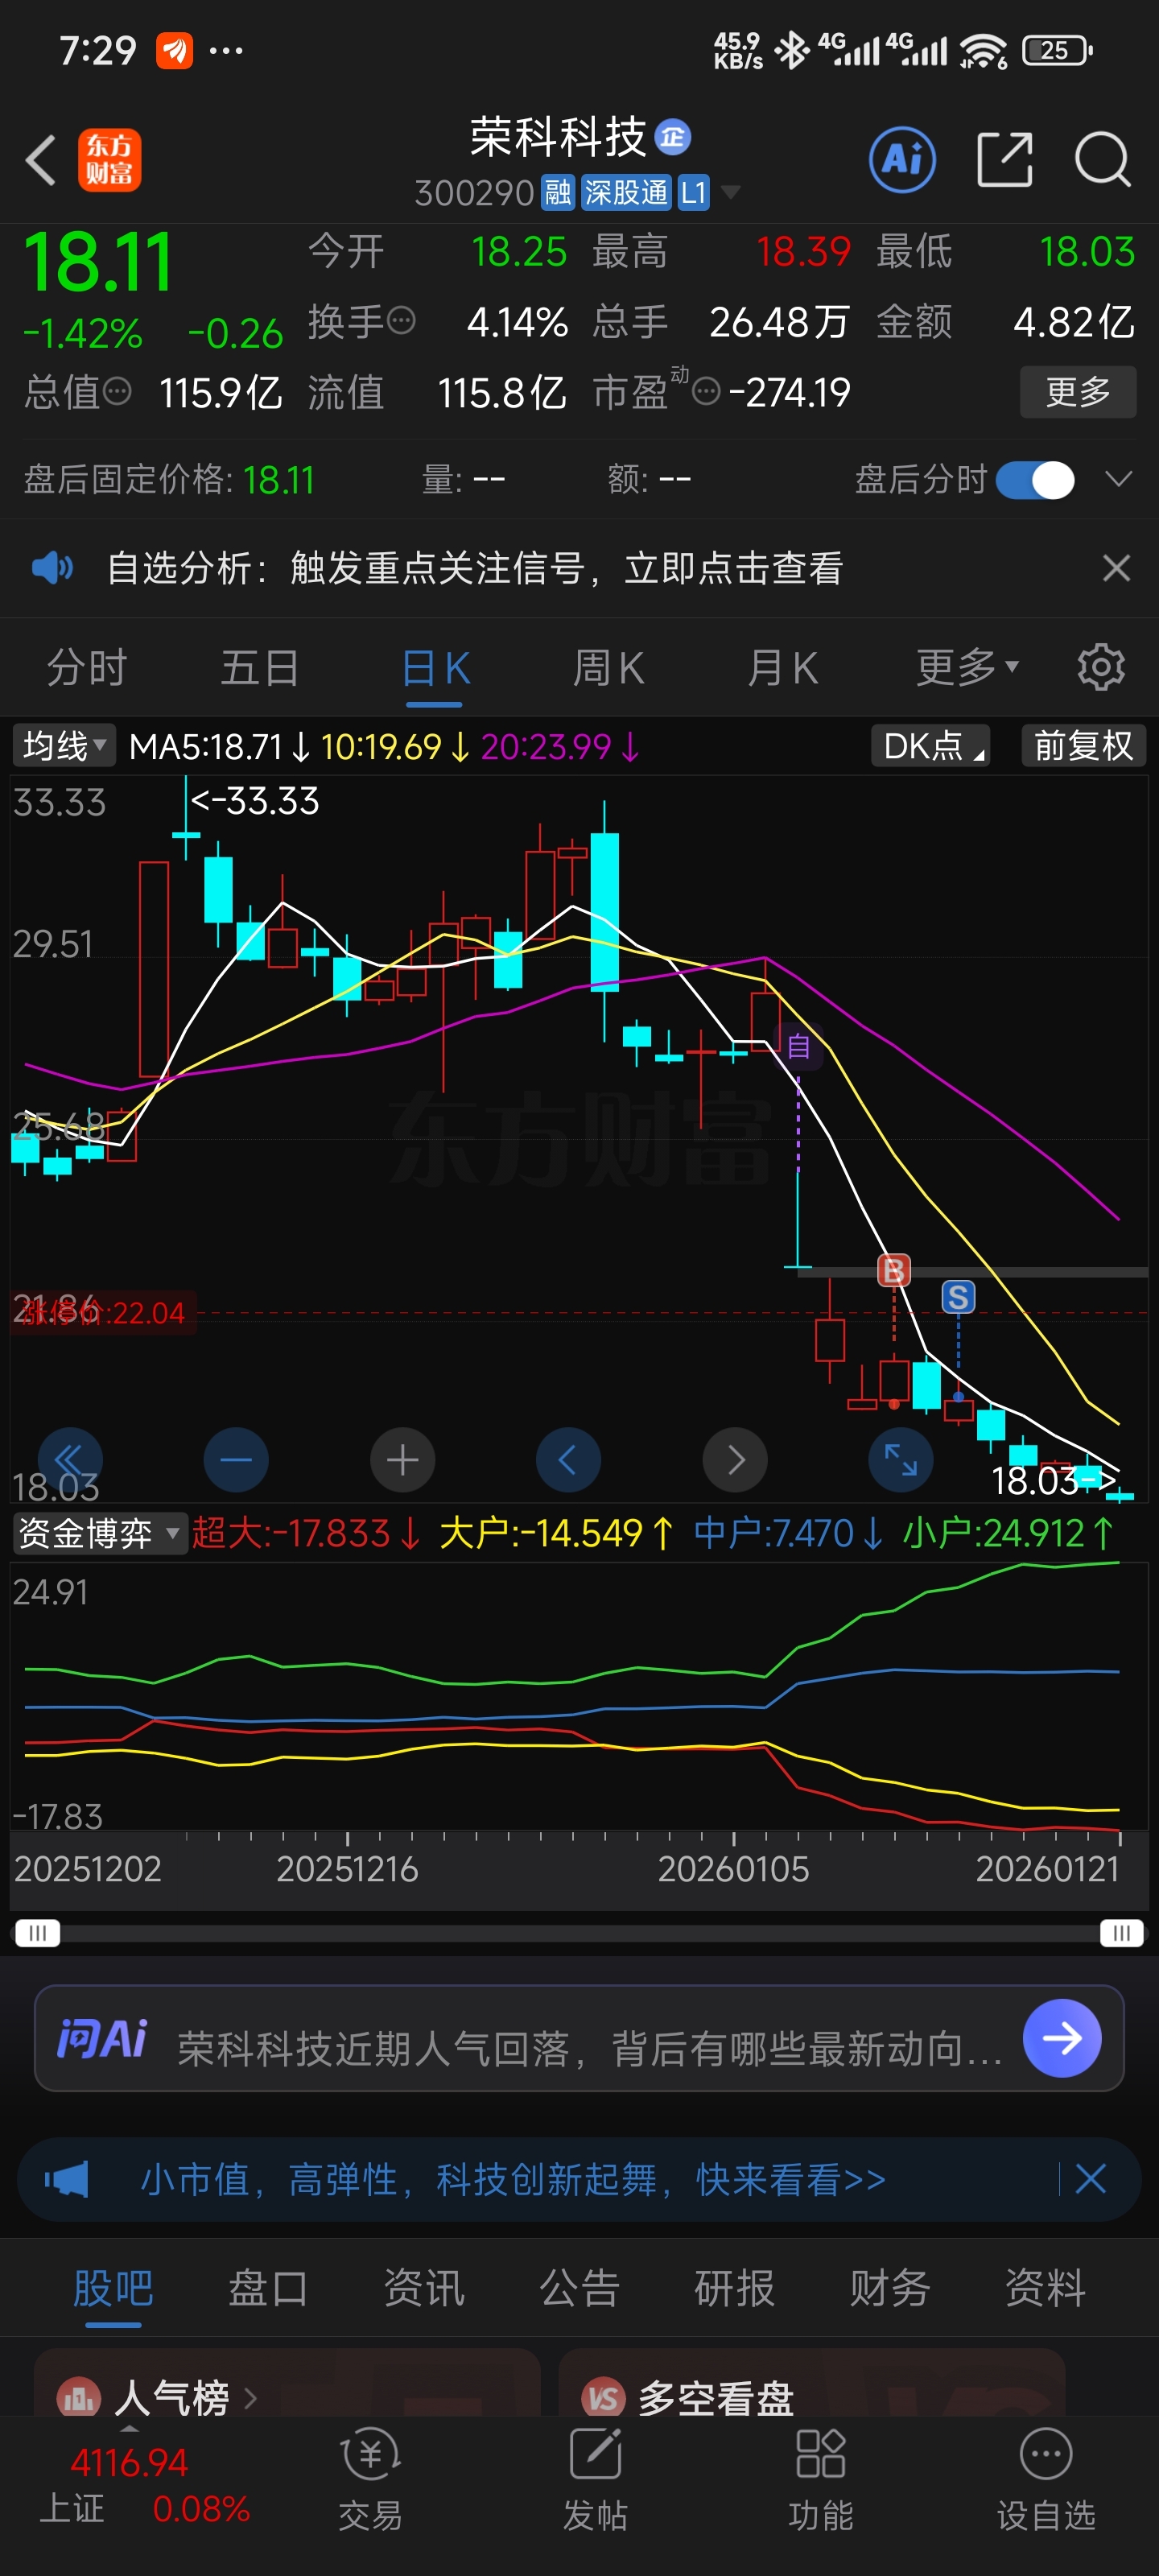
Task: Zoom in the K-line chart with plus
Action: 402,1460
